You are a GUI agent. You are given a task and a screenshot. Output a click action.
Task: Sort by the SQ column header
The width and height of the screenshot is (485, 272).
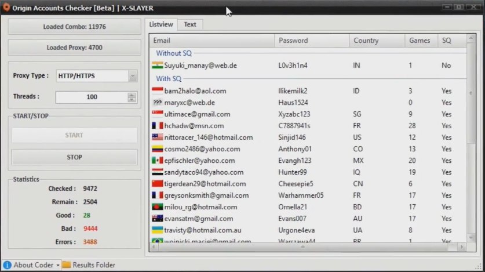click(452, 41)
